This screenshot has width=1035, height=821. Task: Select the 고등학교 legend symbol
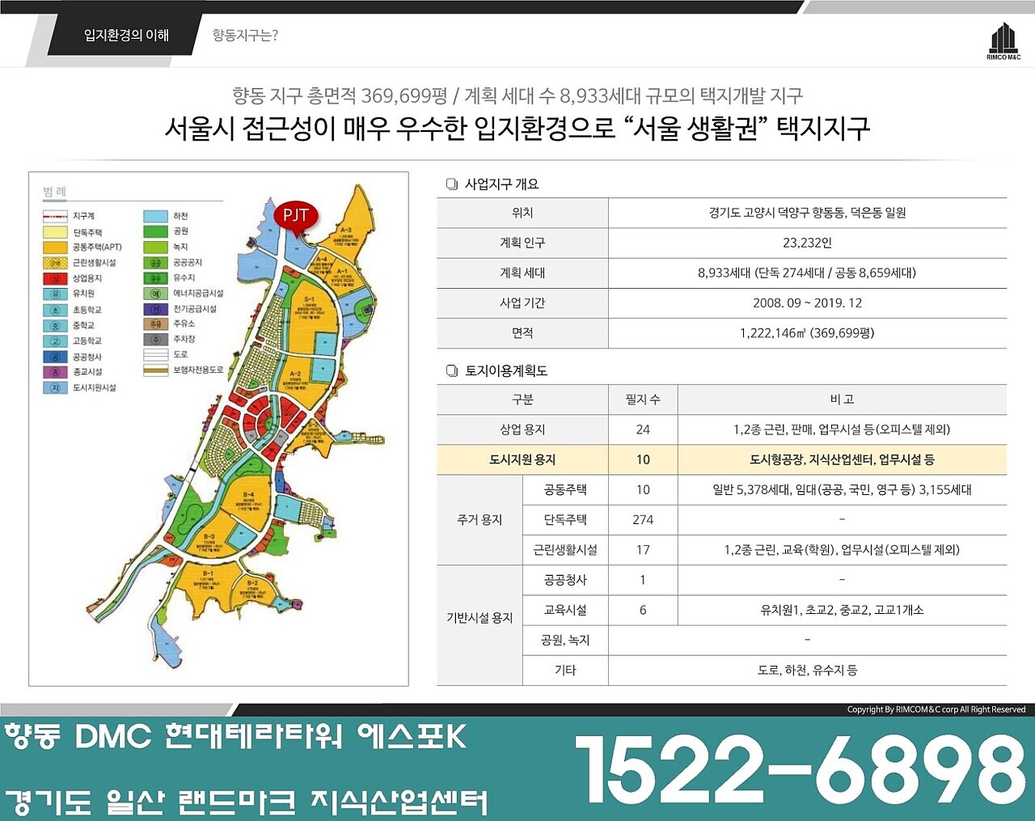[55, 341]
